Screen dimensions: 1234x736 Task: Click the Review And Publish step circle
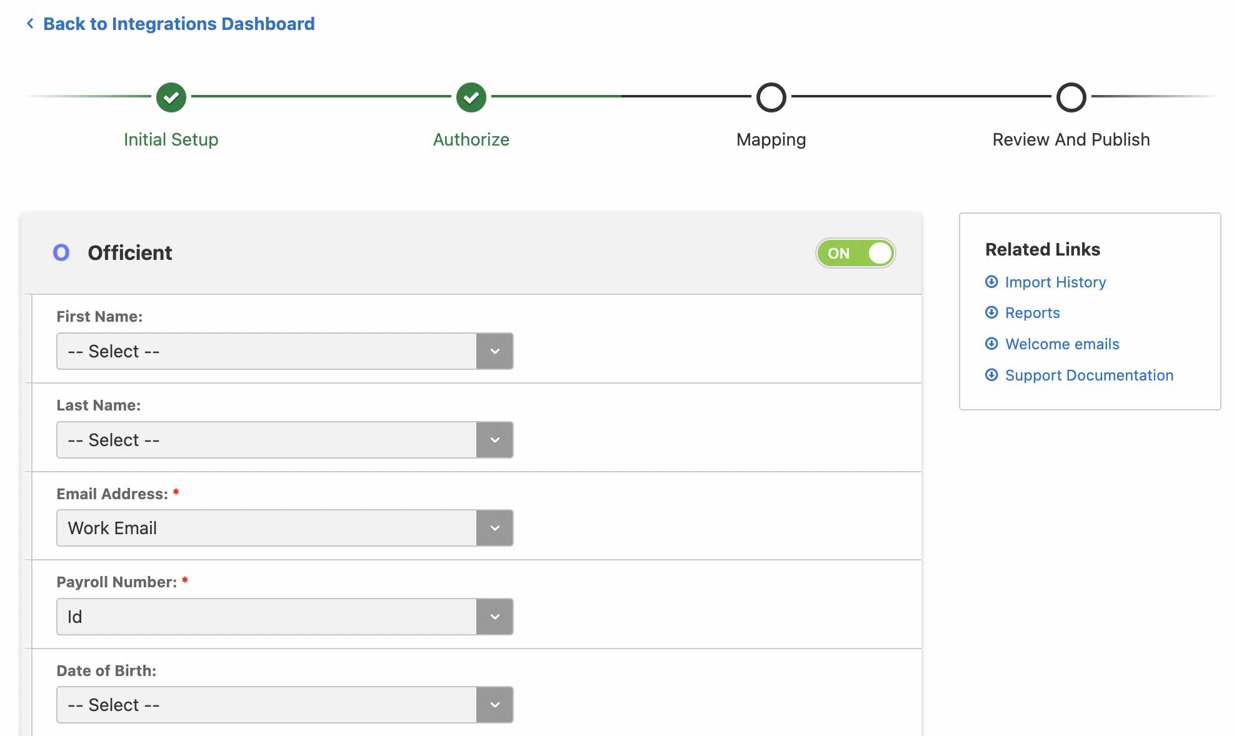point(1071,97)
